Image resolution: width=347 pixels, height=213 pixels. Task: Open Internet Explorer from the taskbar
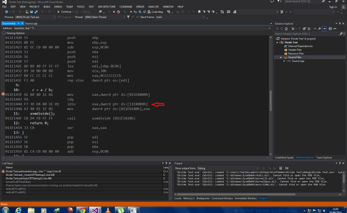tap(18, 210)
